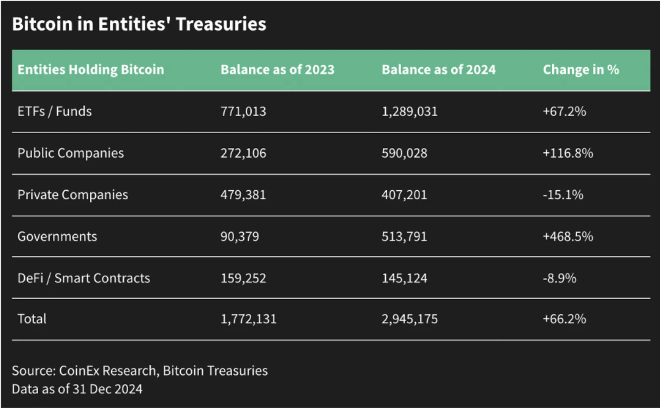Click the -15.1% Private Companies change
660x411 pixels.
point(563,195)
